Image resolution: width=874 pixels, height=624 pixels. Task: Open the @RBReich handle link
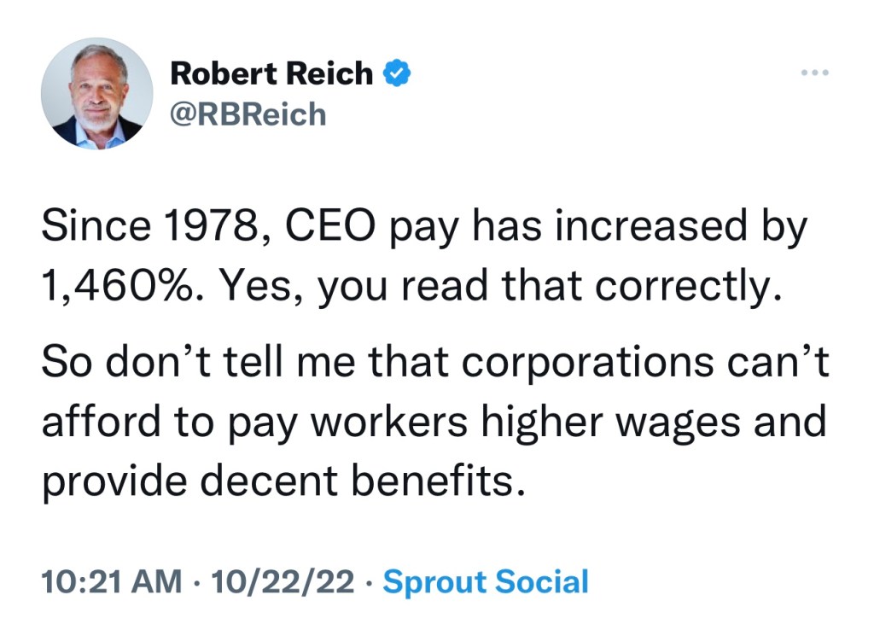coord(248,113)
